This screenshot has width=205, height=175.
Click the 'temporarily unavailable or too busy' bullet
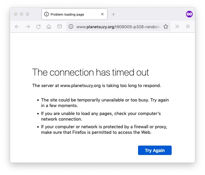[105, 103]
